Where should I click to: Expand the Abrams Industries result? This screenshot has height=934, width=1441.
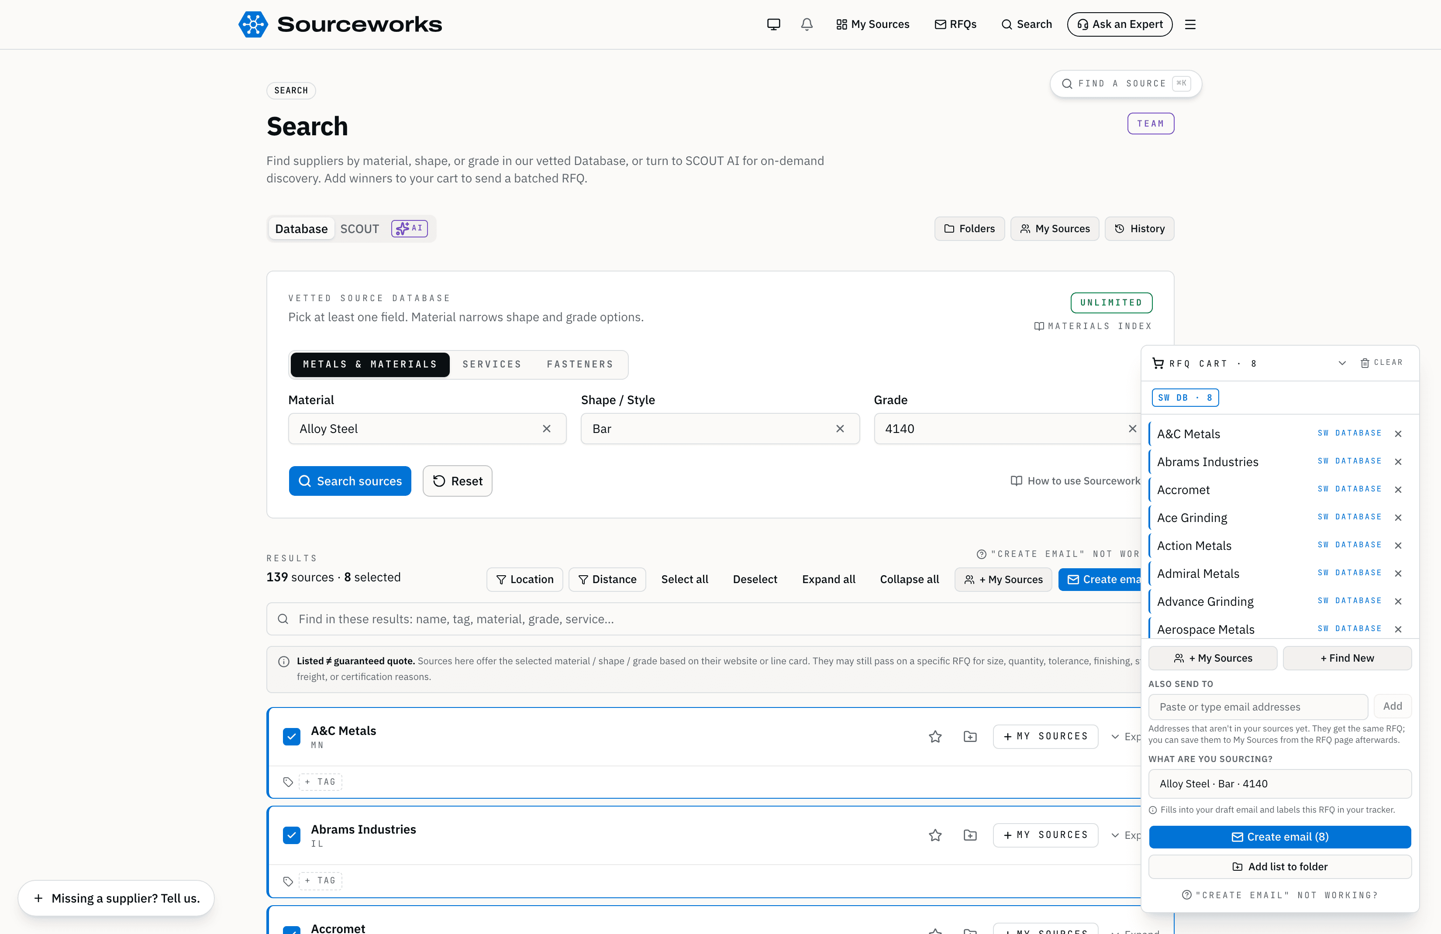(1126, 835)
